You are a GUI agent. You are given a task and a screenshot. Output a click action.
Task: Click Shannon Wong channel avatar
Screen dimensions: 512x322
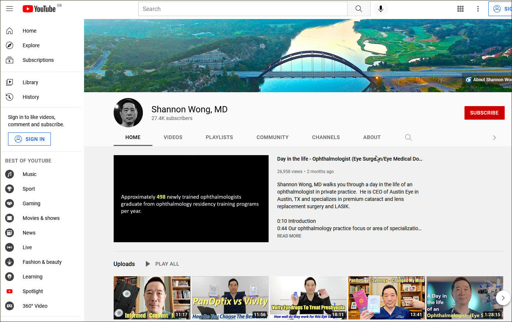128,113
